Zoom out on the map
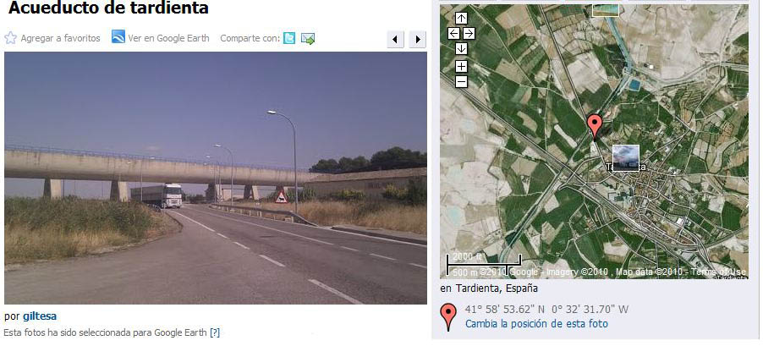 pos(461,82)
